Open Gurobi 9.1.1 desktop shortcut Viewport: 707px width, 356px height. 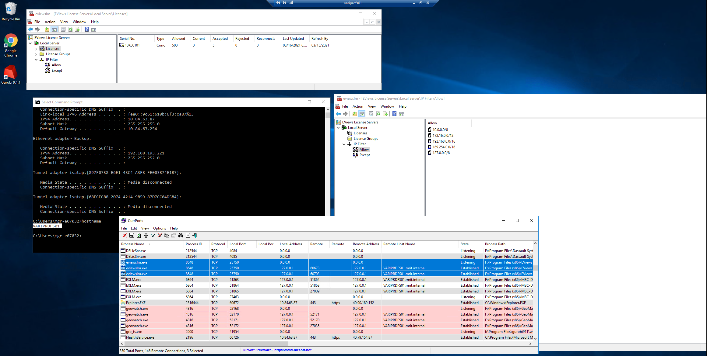pyautogui.click(x=11, y=74)
